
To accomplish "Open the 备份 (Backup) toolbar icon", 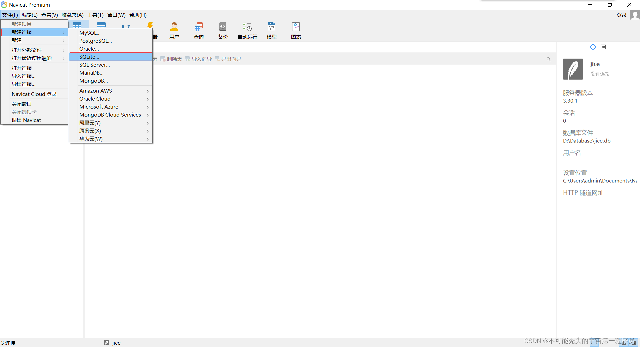I will pos(223,31).
